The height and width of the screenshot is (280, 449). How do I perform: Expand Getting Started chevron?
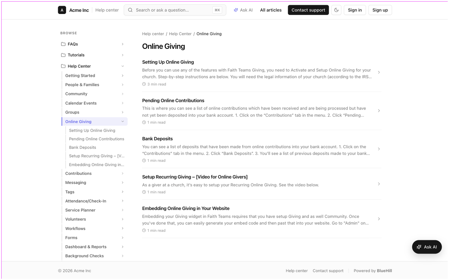tap(123, 76)
